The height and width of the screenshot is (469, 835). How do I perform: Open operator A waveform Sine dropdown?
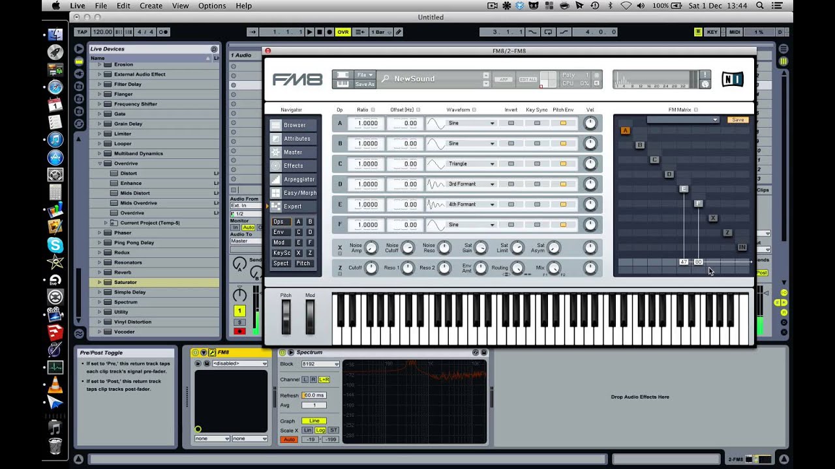pos(470,123)
